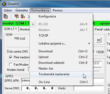Screen dimensions: 110x94
Task: Enable the Fax/Modem checkbox
Action: point(11,64)
